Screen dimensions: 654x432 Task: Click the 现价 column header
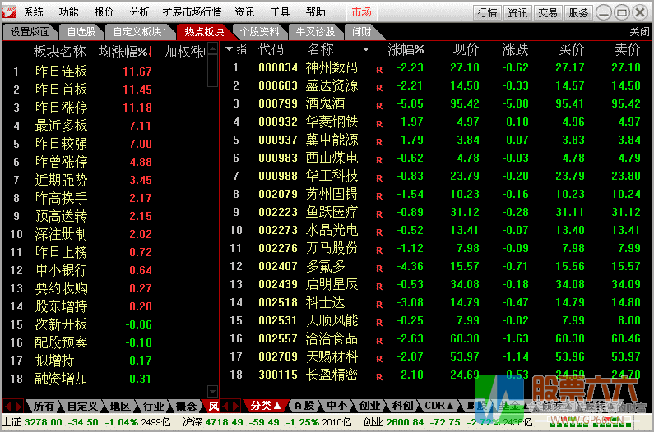click(466, 49)
